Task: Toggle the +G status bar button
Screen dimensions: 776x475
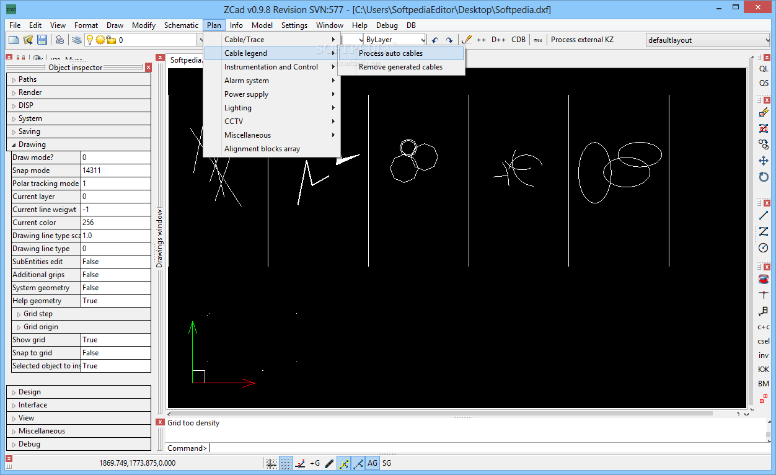Action: (x=315, y=463)
